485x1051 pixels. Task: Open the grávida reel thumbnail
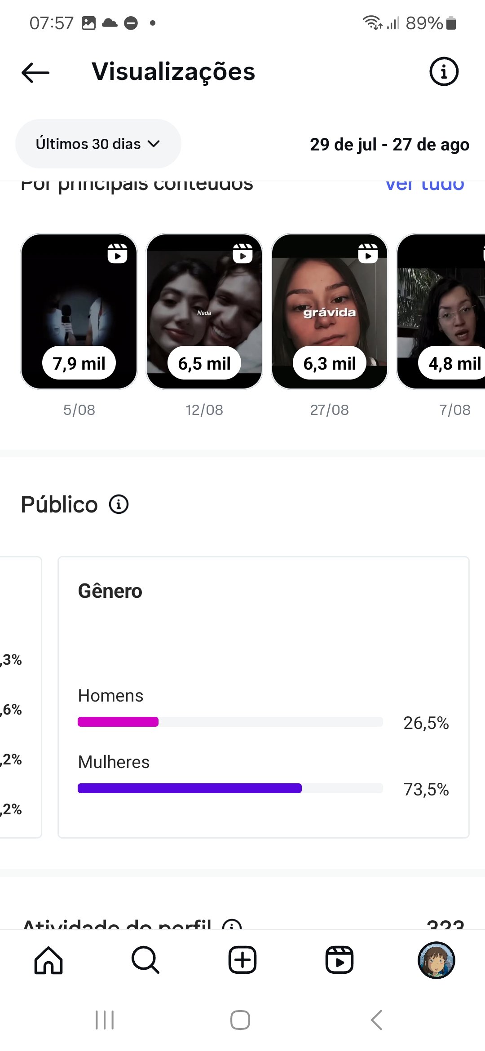click(330, 311)
